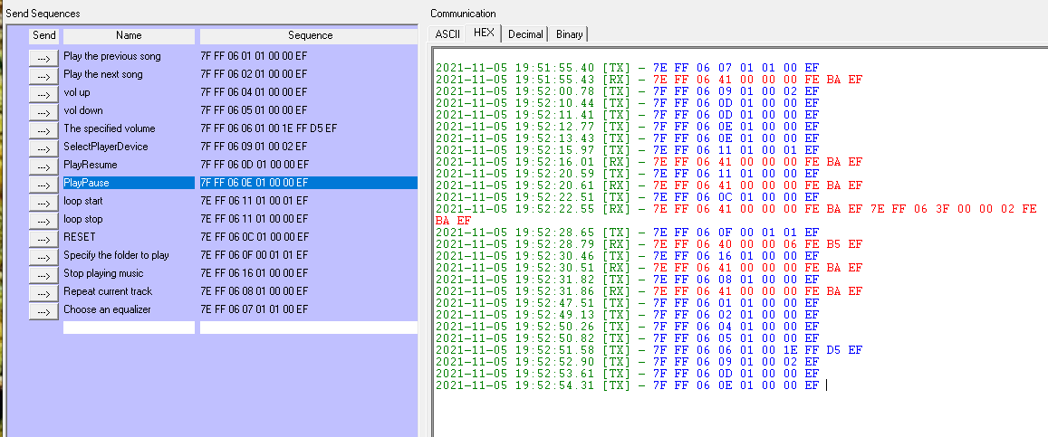The width and height of the screenshot is (1048, 437).
Task: Send the RESET sequence
Action: 43,237
